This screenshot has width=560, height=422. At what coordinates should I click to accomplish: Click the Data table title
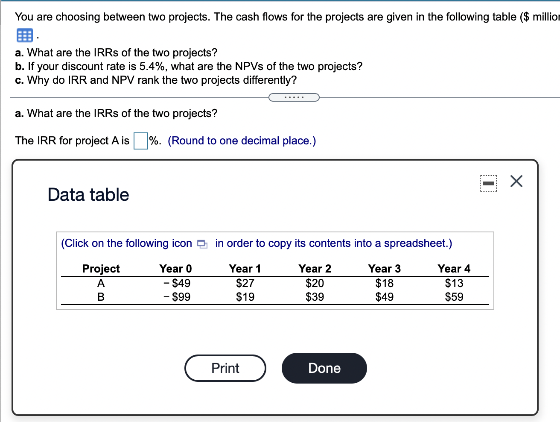tap(87, 195)
